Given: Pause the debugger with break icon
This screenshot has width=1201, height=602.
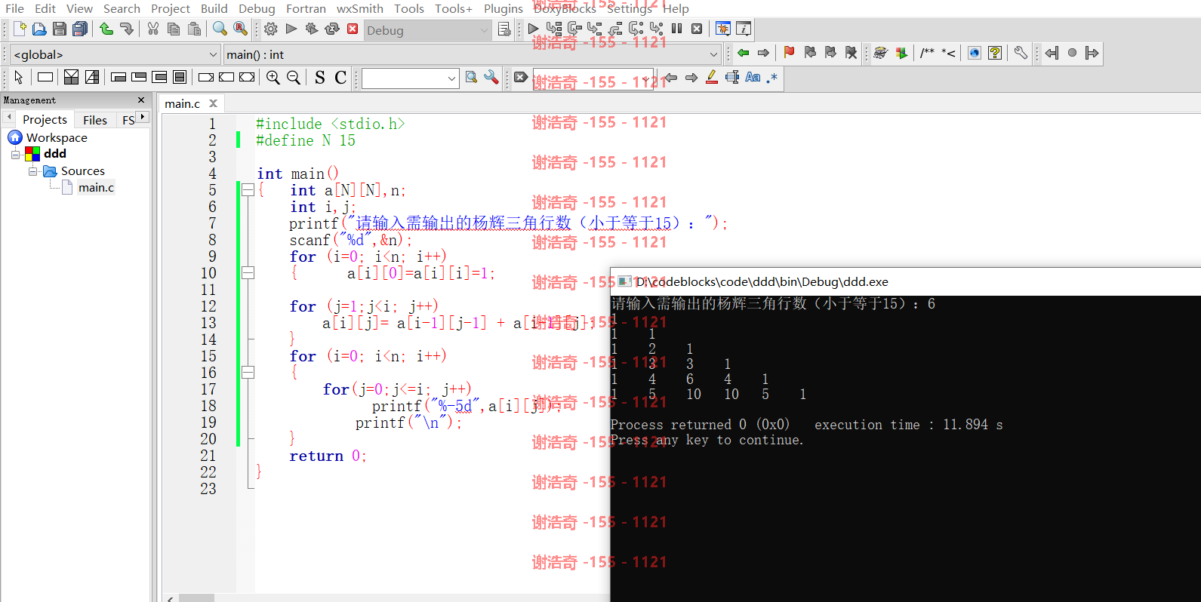Looking at the screenshot, I should (x=676, y=29).
